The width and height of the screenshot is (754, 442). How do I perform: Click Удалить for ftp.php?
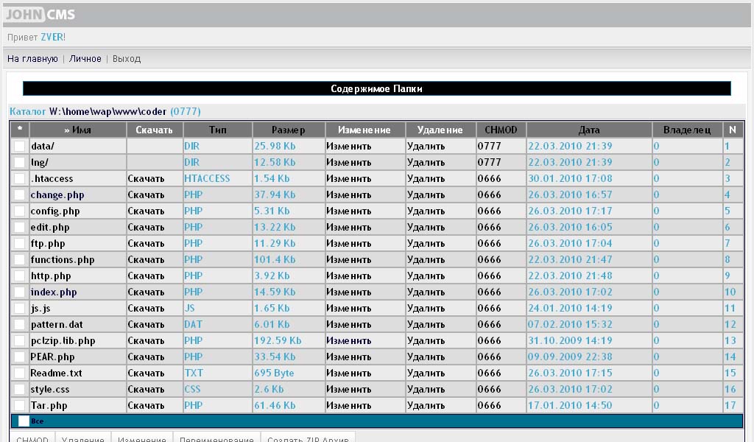(x=426, y=243)
